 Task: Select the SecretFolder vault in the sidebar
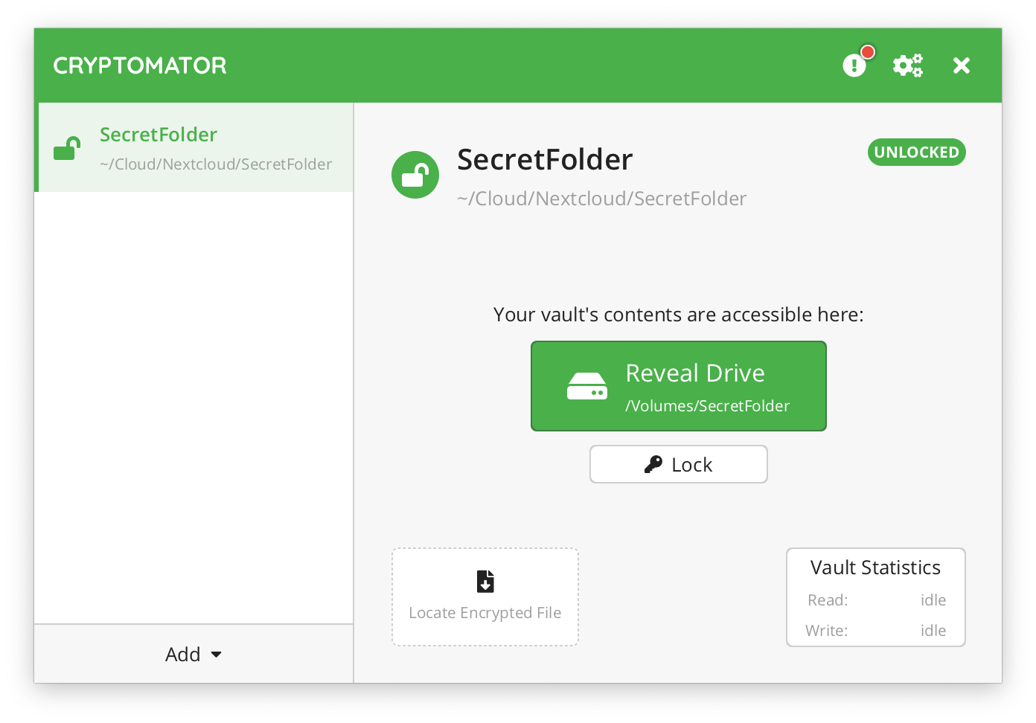pos(194,147)
